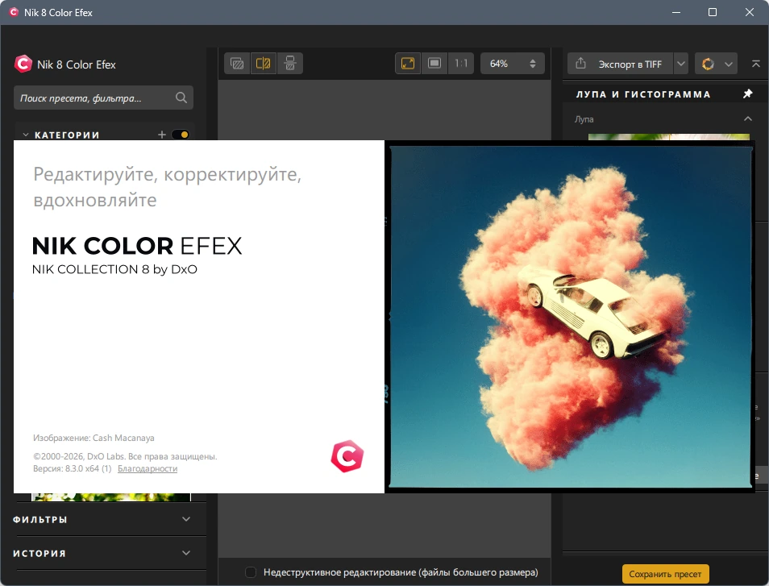The image size is (769, 586).
Task: Click the Nik Color Efex sidebar logo
Action: (23, 64)
